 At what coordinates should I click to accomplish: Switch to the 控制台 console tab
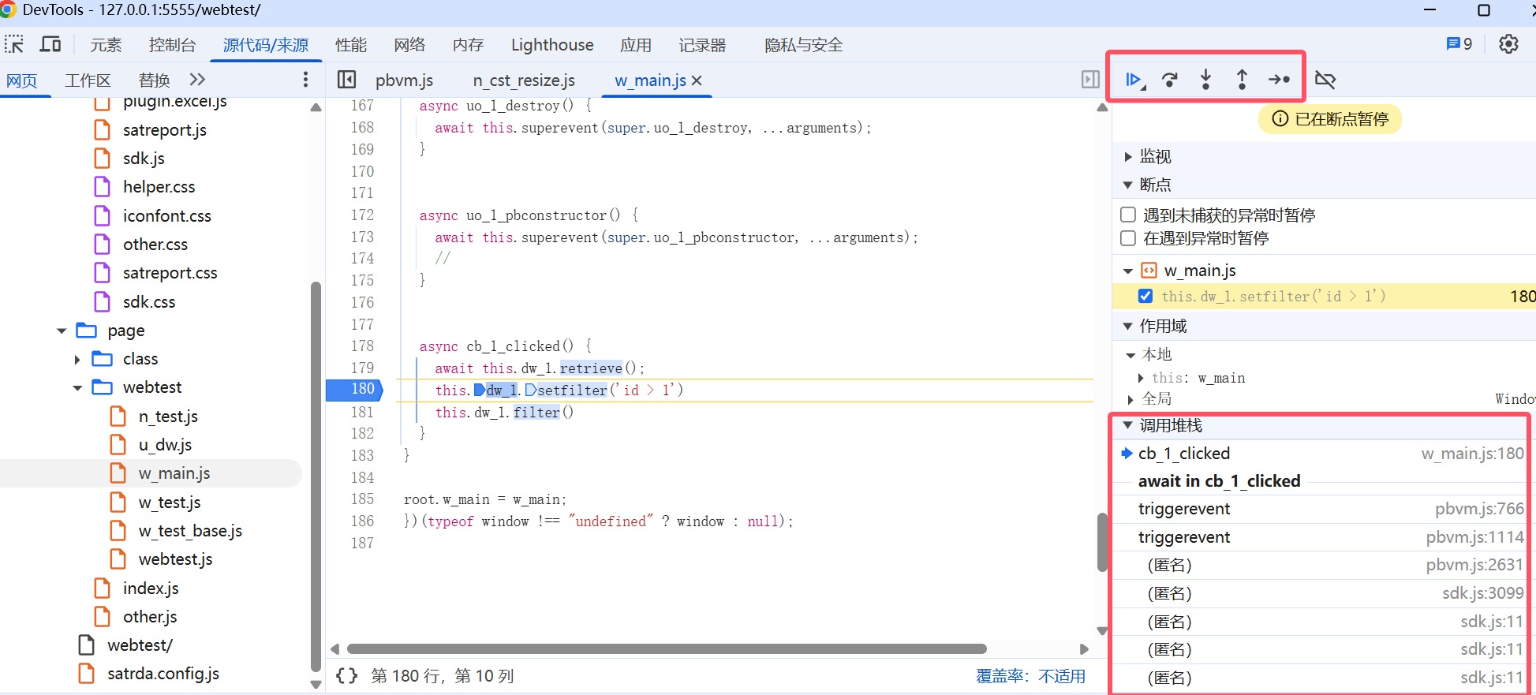coord(172,45)
